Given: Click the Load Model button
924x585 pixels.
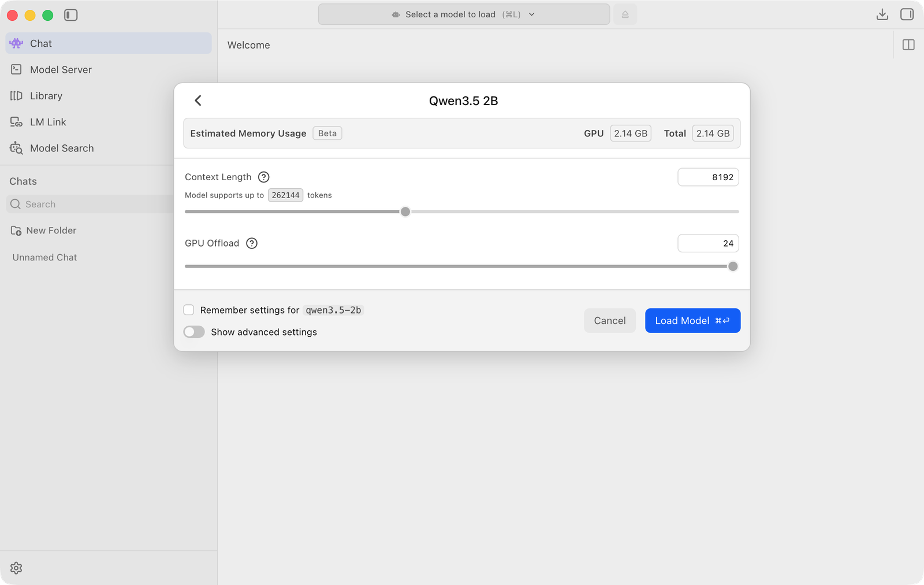Looking at the screenshot, I should pyautogui.click(x=692, y=321).
